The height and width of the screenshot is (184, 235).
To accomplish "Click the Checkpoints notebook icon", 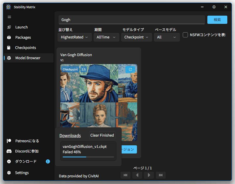I will pyautogui.click(x=9, y=48).
